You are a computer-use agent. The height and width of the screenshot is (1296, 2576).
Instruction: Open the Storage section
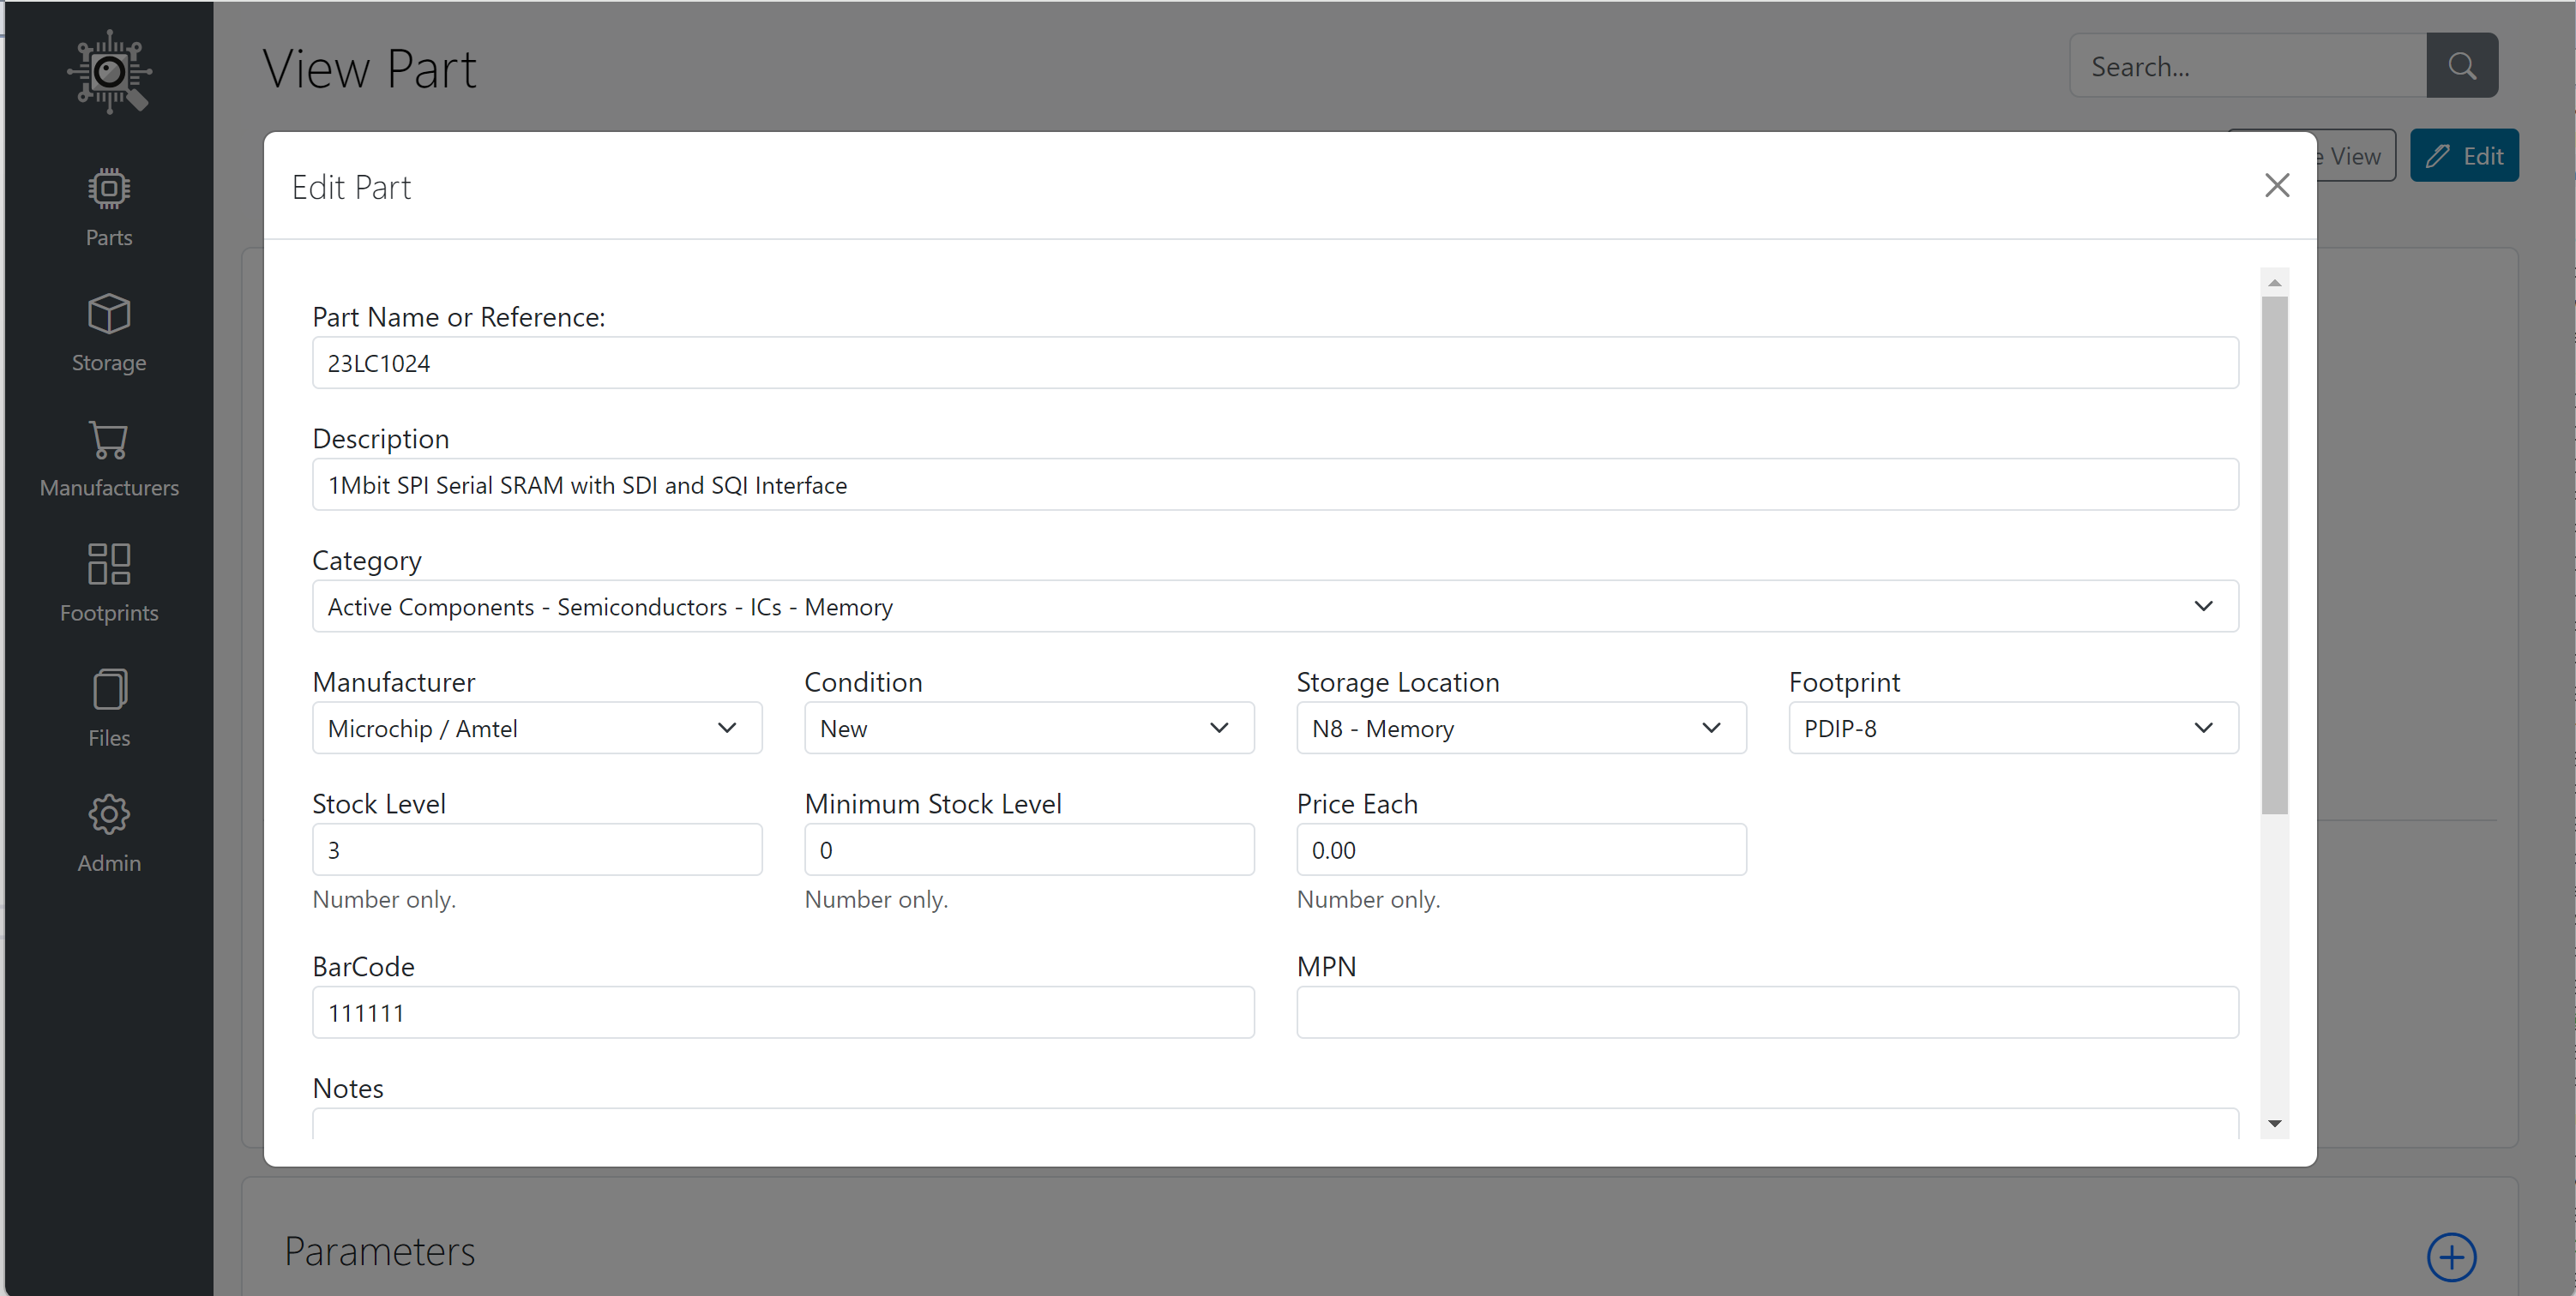coord(108,332)
